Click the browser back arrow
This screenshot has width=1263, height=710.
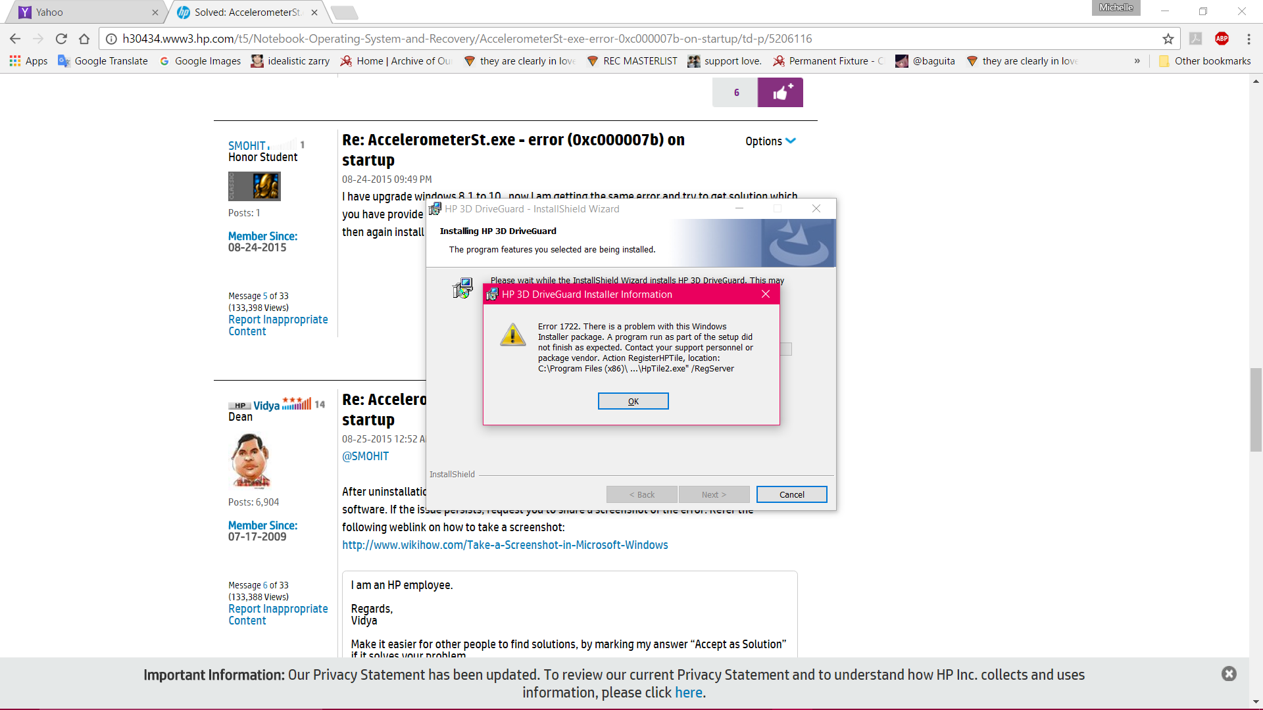[x=16, y=39]
